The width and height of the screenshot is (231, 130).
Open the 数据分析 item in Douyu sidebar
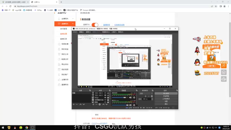pyautogui.click(x=65, y=59)
